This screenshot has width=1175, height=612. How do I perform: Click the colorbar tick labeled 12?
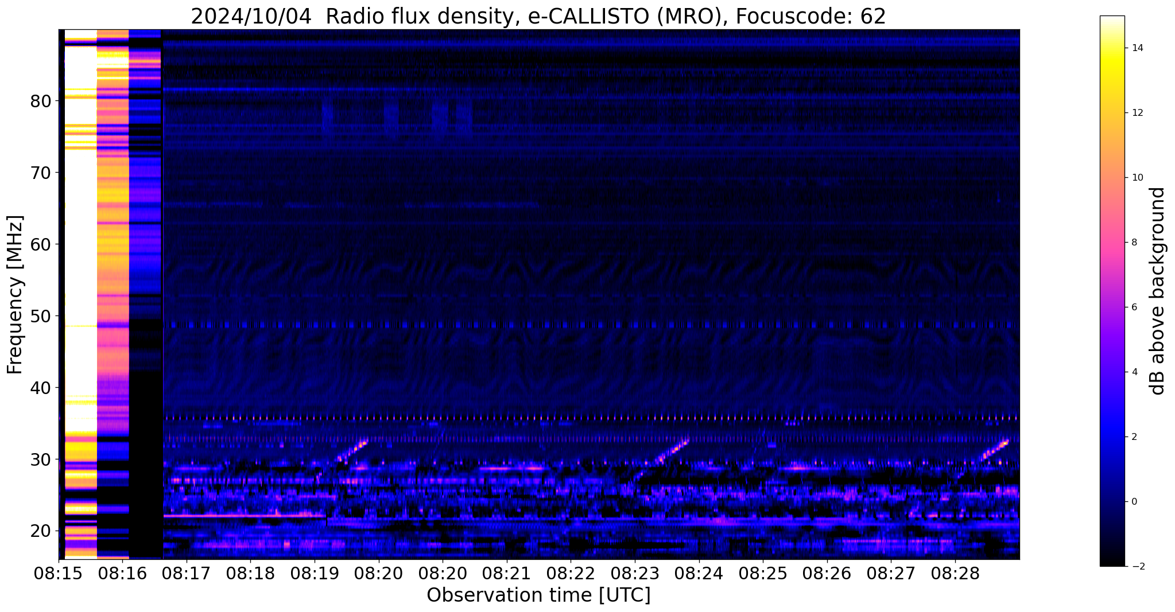pyautogui.click(x=1137, y=113)
